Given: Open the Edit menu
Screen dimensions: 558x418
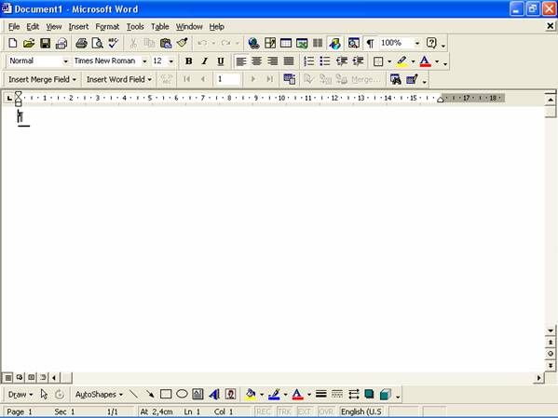Looking at the screenshot, I should (33, 27).
